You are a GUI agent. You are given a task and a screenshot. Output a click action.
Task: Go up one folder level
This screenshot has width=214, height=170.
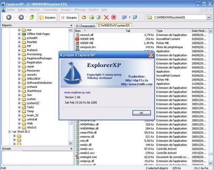click(x=32, y=17)
